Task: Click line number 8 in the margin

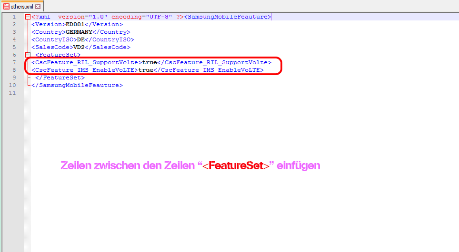Action: click(x=14, y=70)
